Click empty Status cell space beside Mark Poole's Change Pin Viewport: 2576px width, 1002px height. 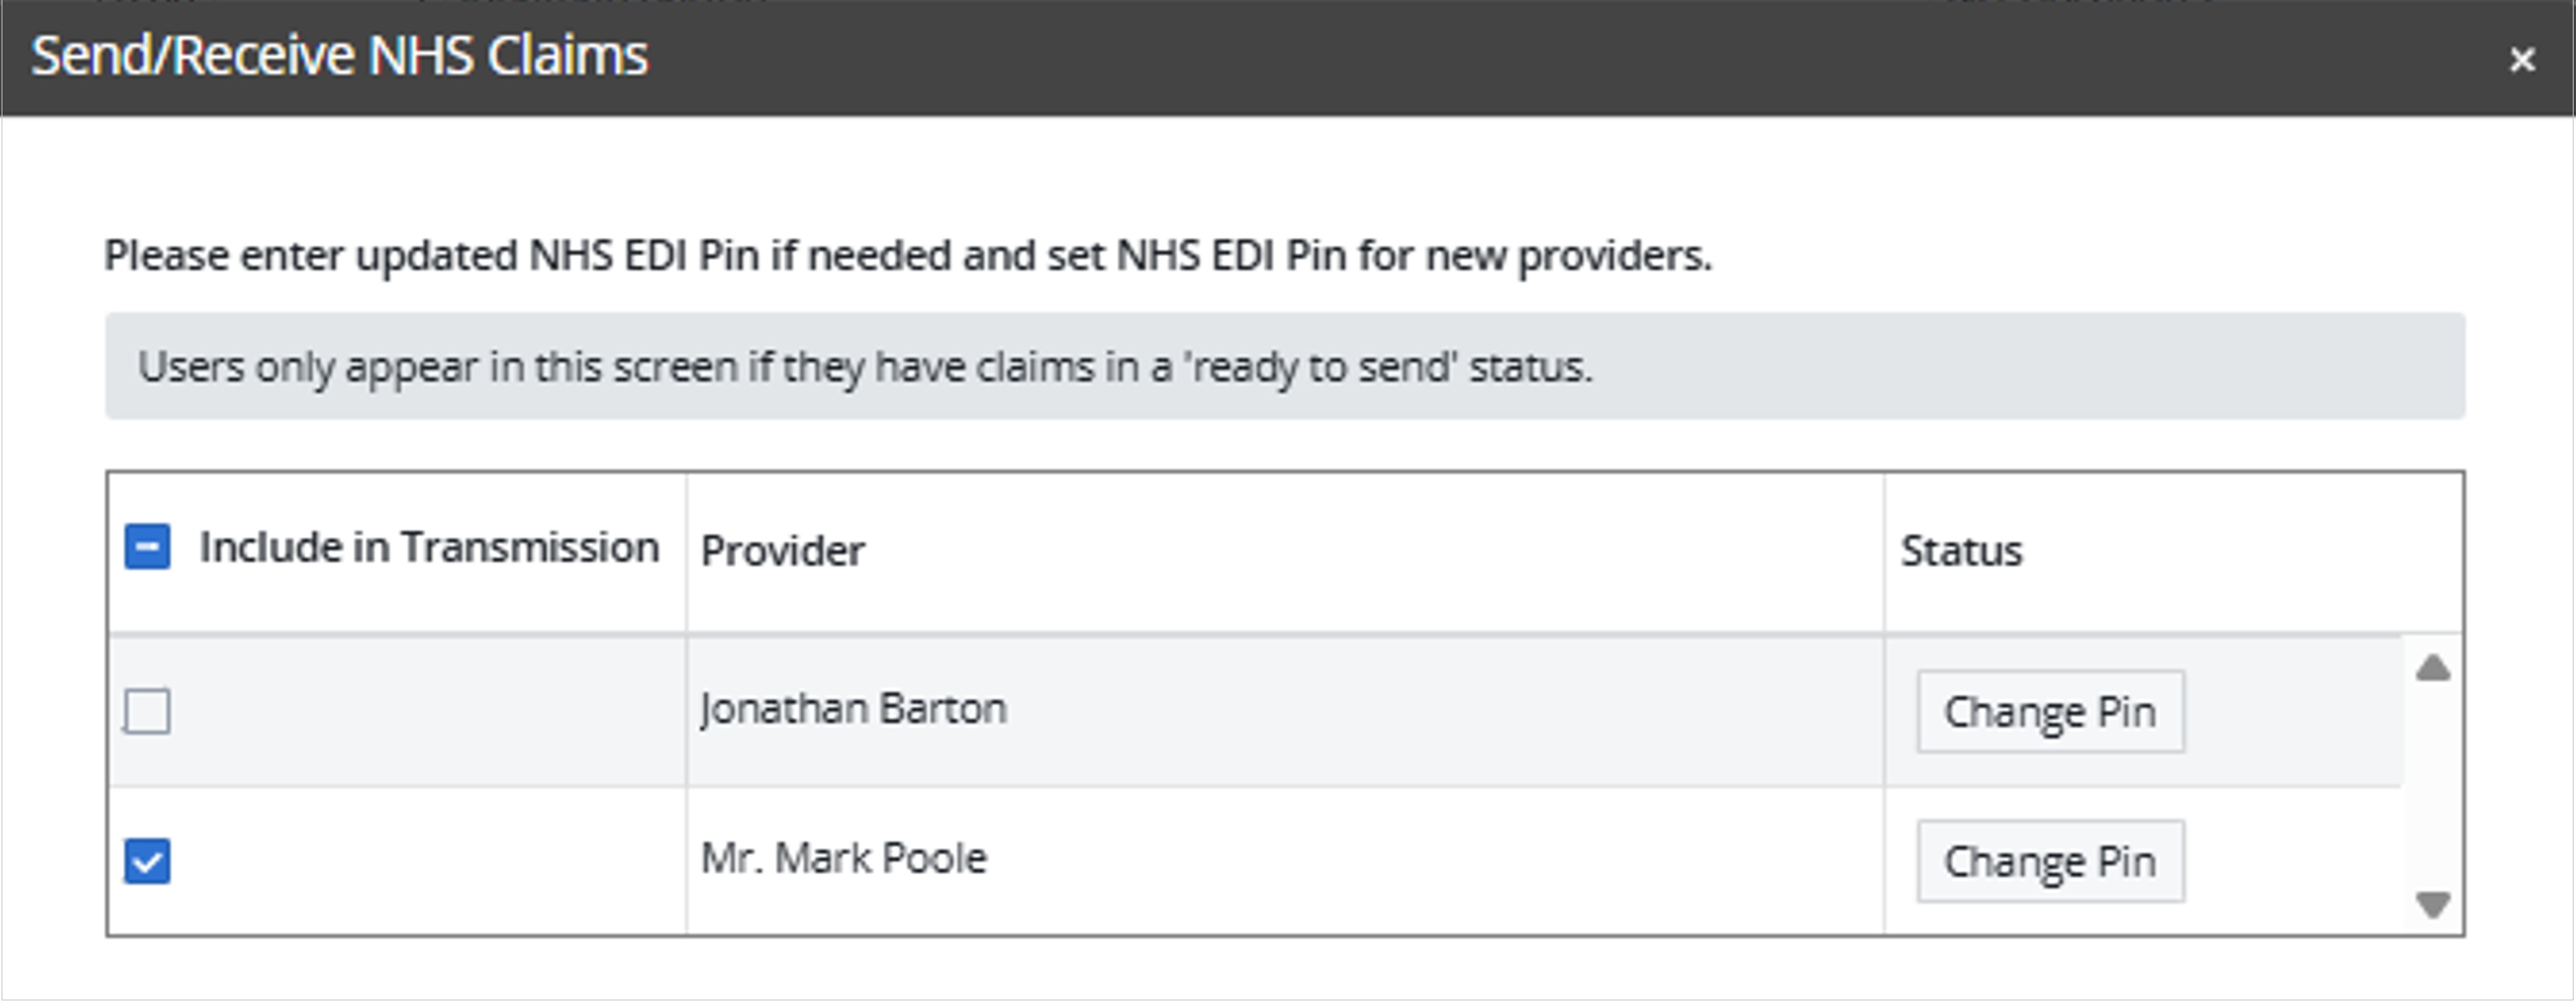[x=2290, y=861]
